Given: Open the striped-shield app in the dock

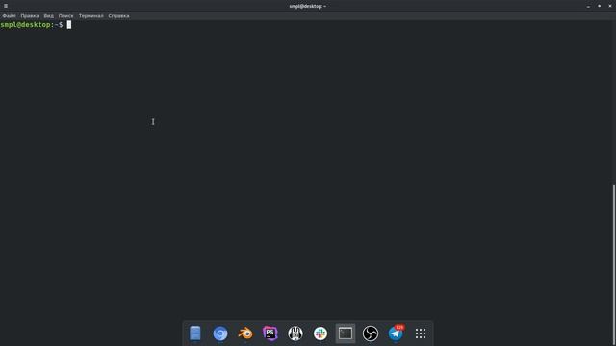Looking at the screenshot, I should point(295,334).
